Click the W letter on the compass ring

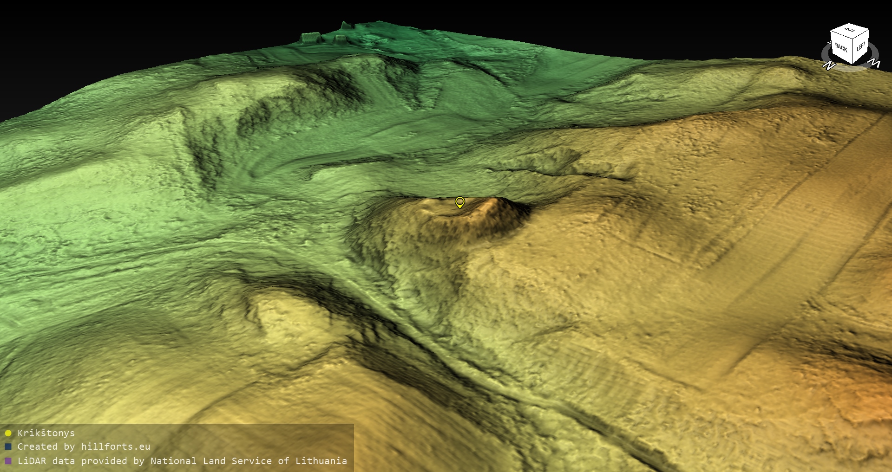tap(874, 63)
